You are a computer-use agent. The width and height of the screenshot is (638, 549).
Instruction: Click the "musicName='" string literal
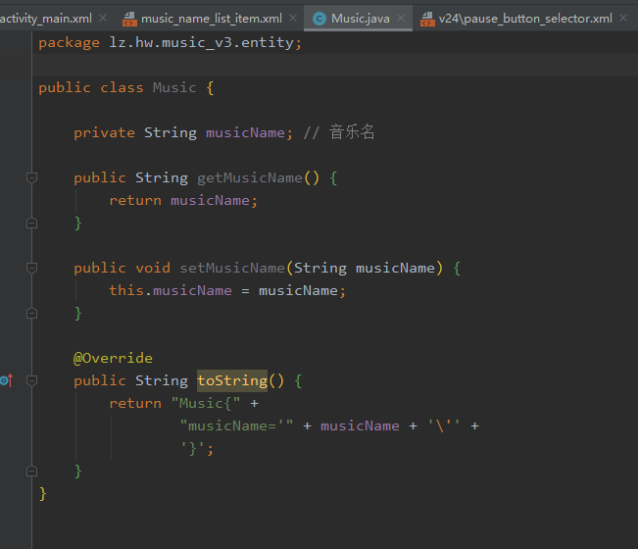pyautogui.click(x=236, y=425)
